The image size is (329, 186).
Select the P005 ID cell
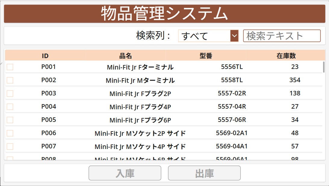(48, 119)
